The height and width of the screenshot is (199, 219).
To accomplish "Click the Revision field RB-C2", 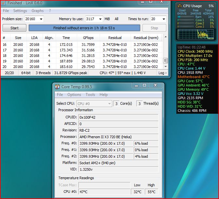I will tap(118, 130).
